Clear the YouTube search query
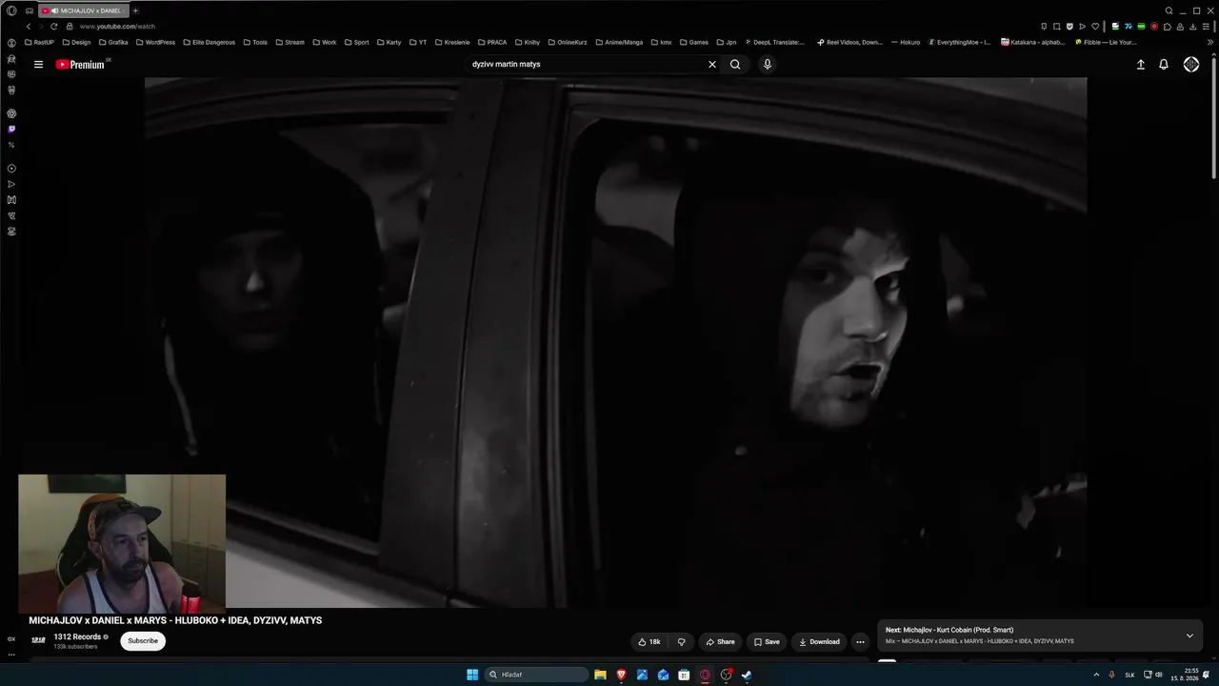Viewport: 1219px width, 686px height. (711, 65)
